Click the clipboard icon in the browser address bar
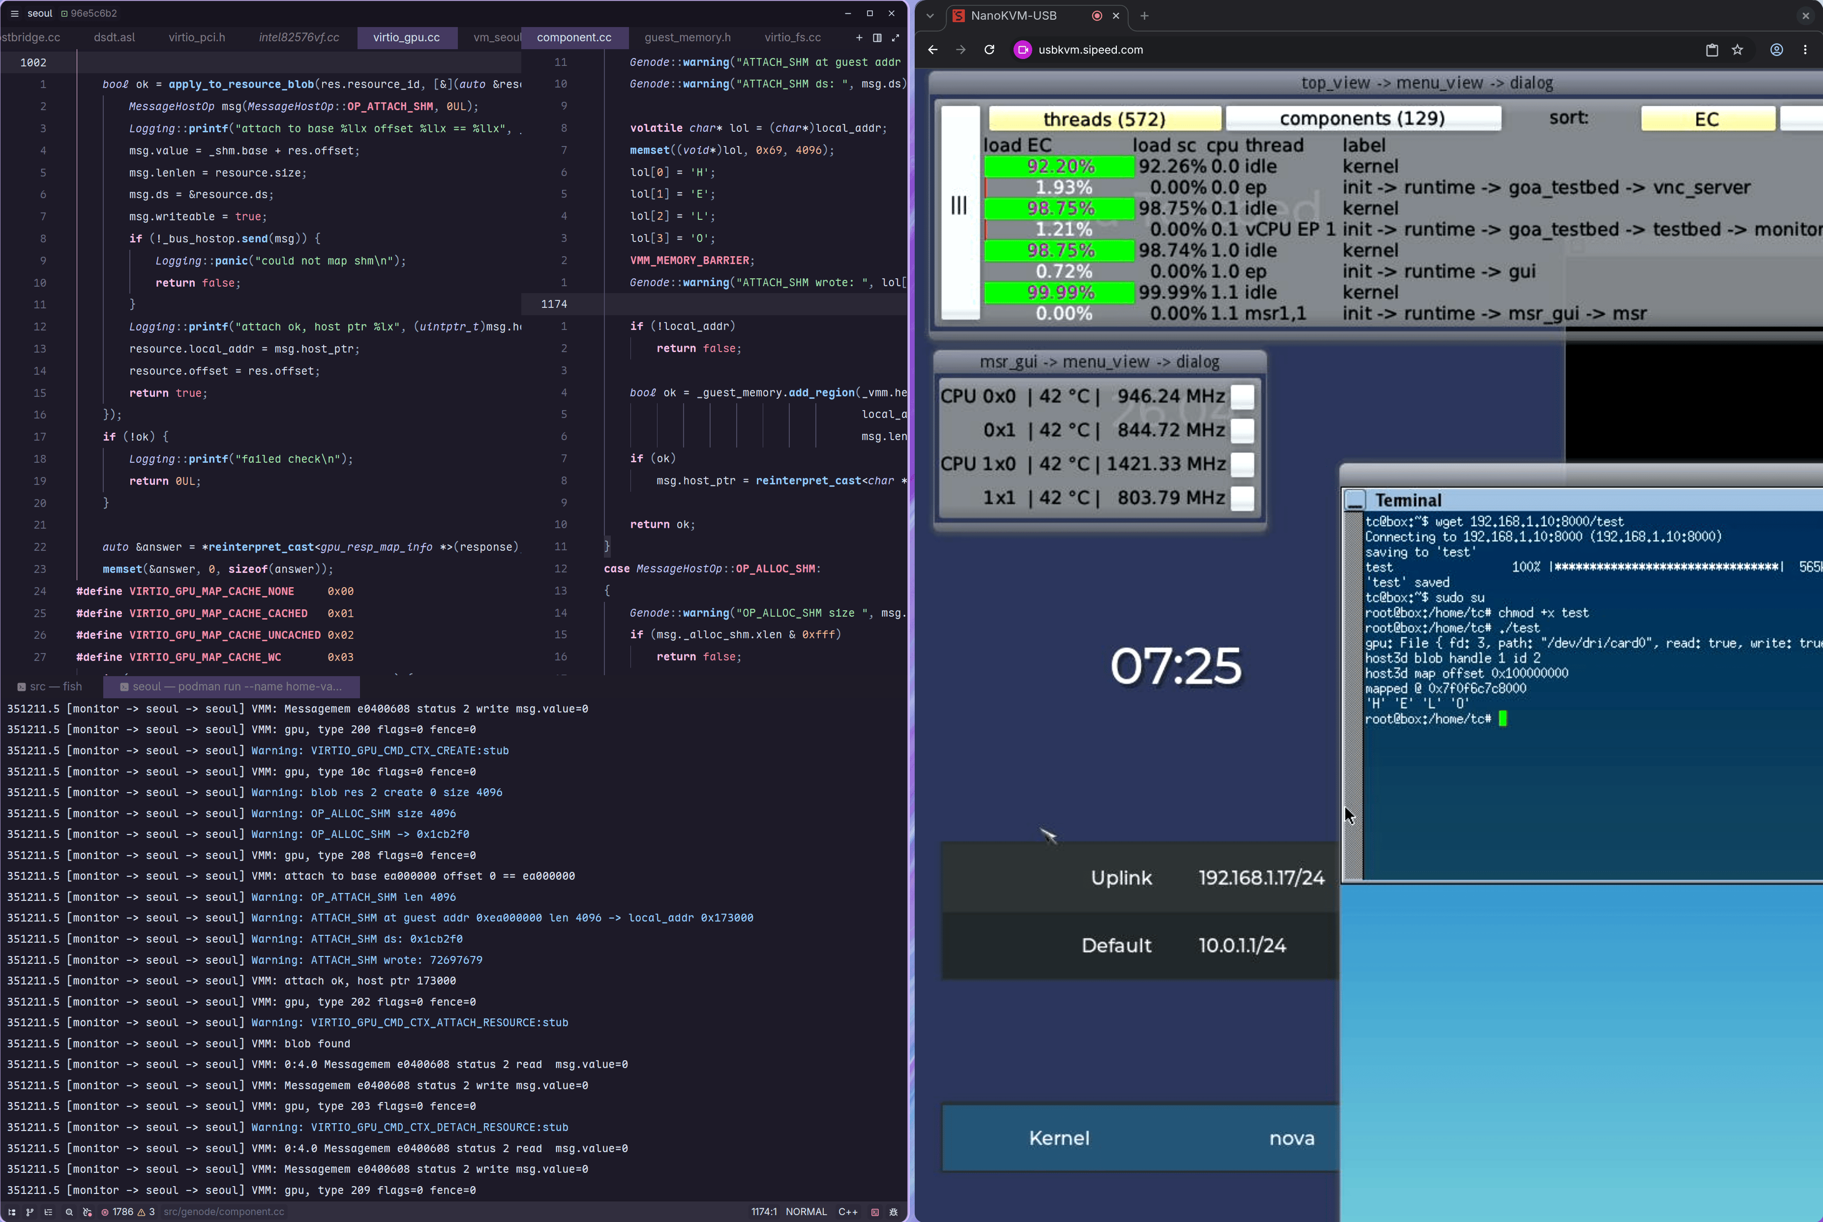The image size is (1823, 1222). 1711,50
